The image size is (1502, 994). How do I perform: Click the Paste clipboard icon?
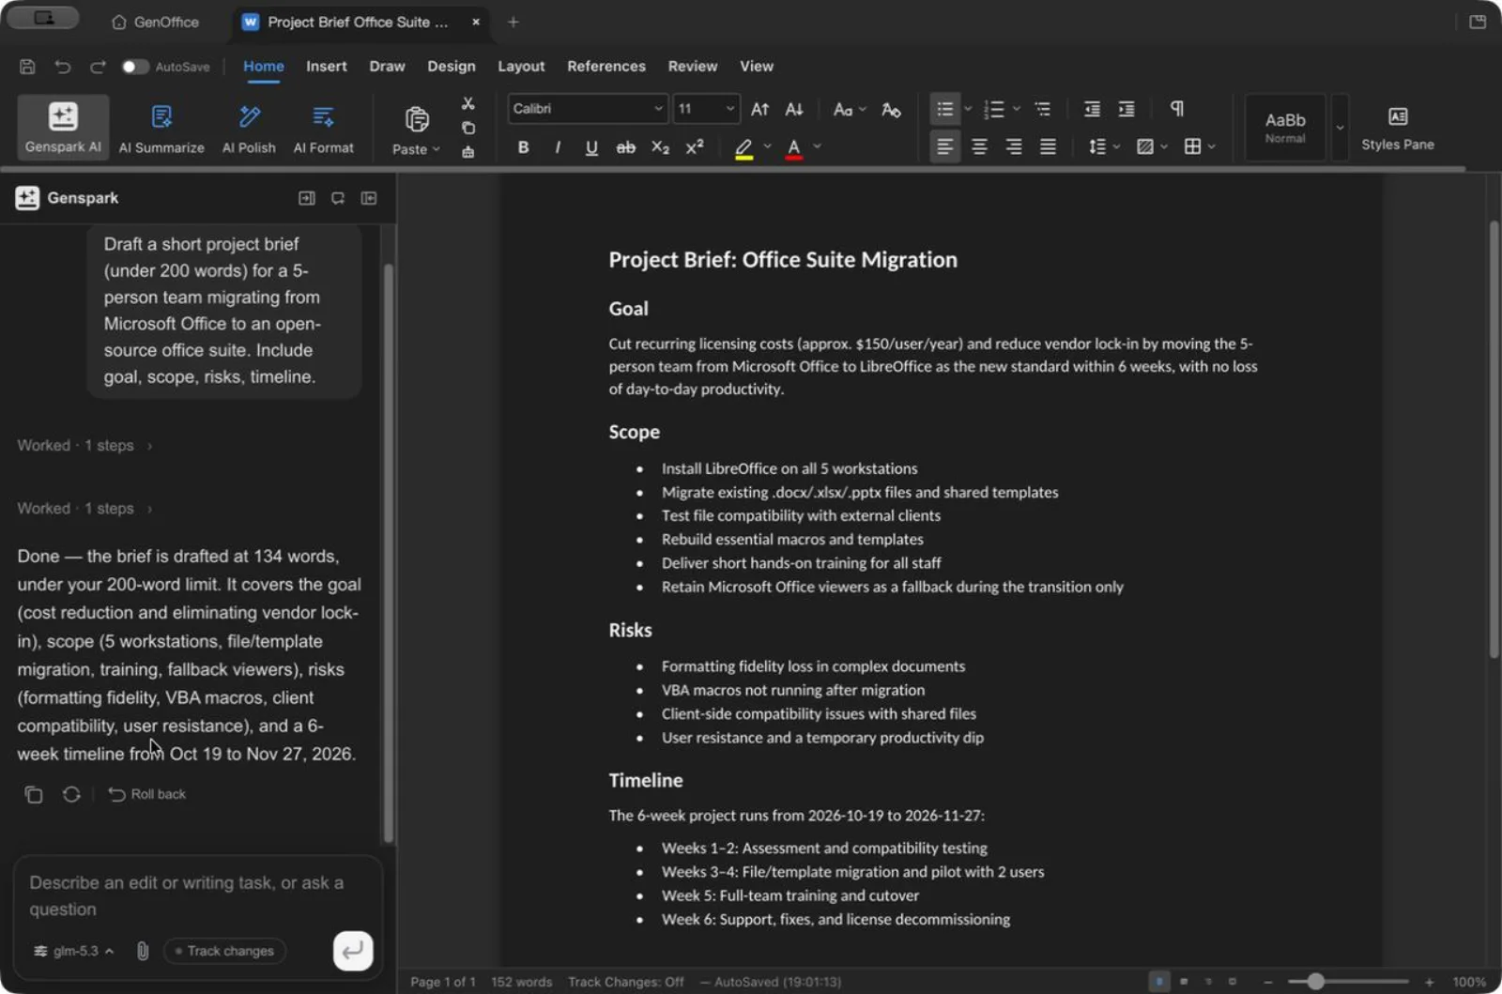417,119
